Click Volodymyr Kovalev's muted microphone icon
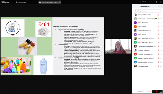The width and height of the screenshot is (163, 94). tap(158, 15)
